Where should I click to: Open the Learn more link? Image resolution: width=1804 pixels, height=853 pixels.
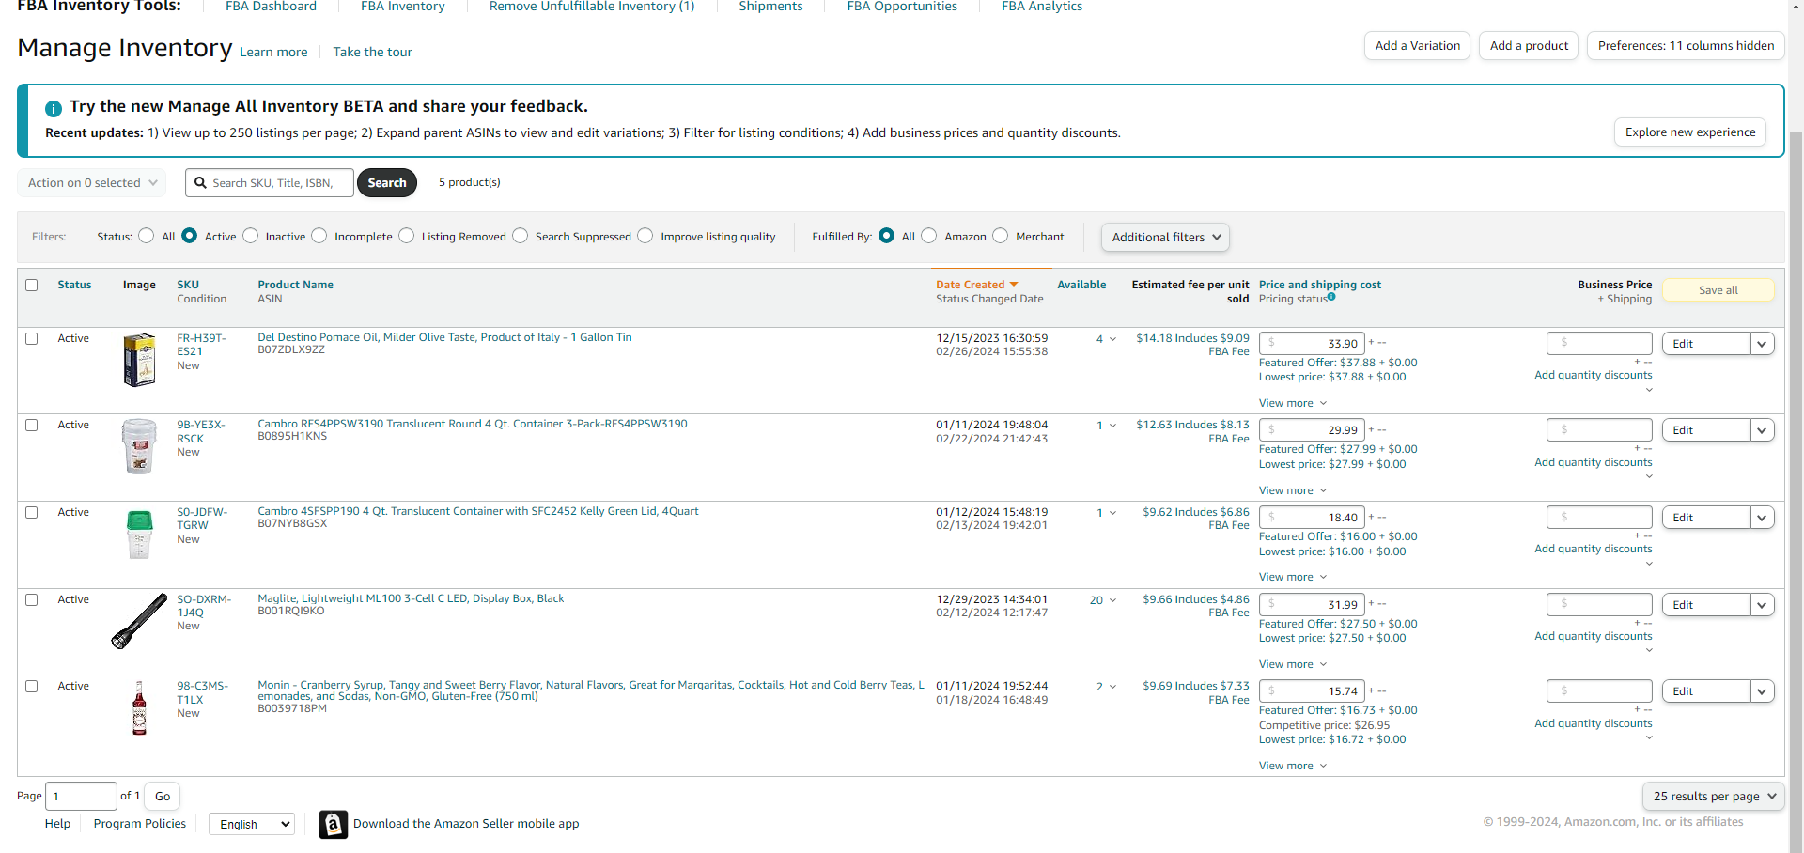pyautogui.click(x=273, y=53)
